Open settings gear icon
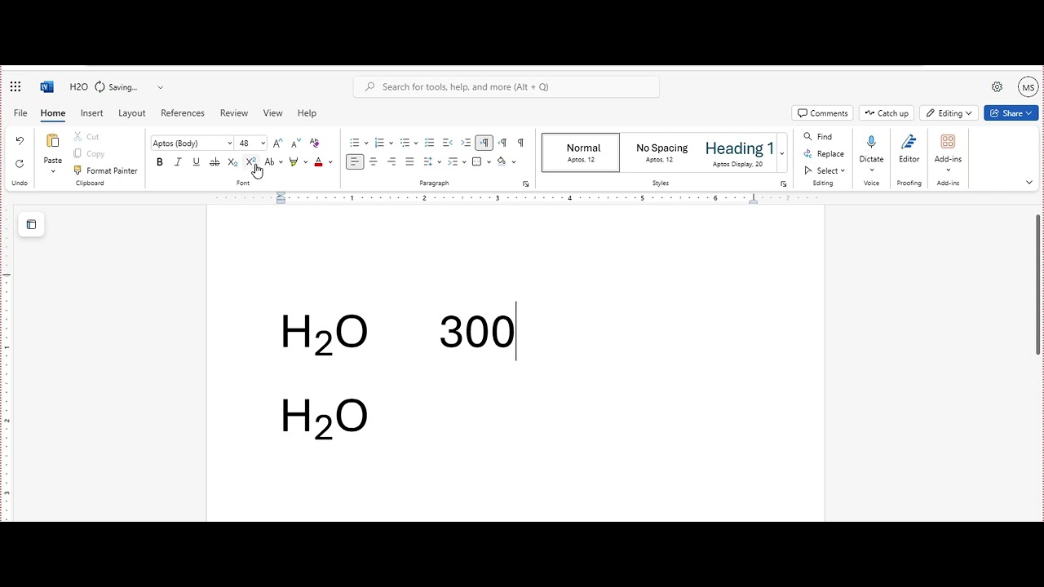 [997, 87]
